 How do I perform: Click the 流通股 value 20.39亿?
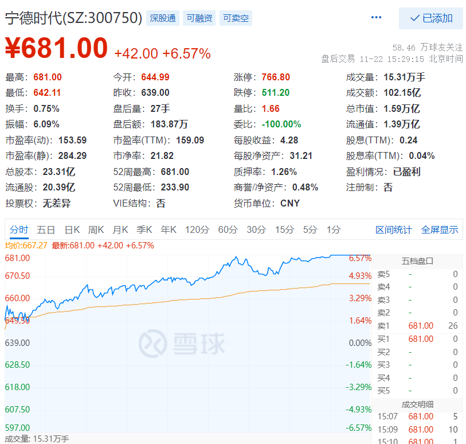[59, 188]
